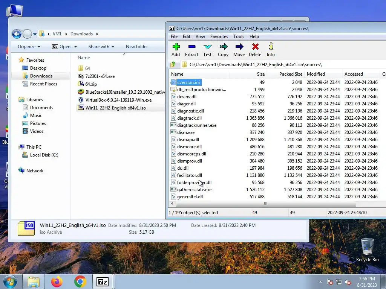This screenshot has height=289, width=386.
Task: Open Documents library in the sidebar
Action: click(x=41, y=107)
